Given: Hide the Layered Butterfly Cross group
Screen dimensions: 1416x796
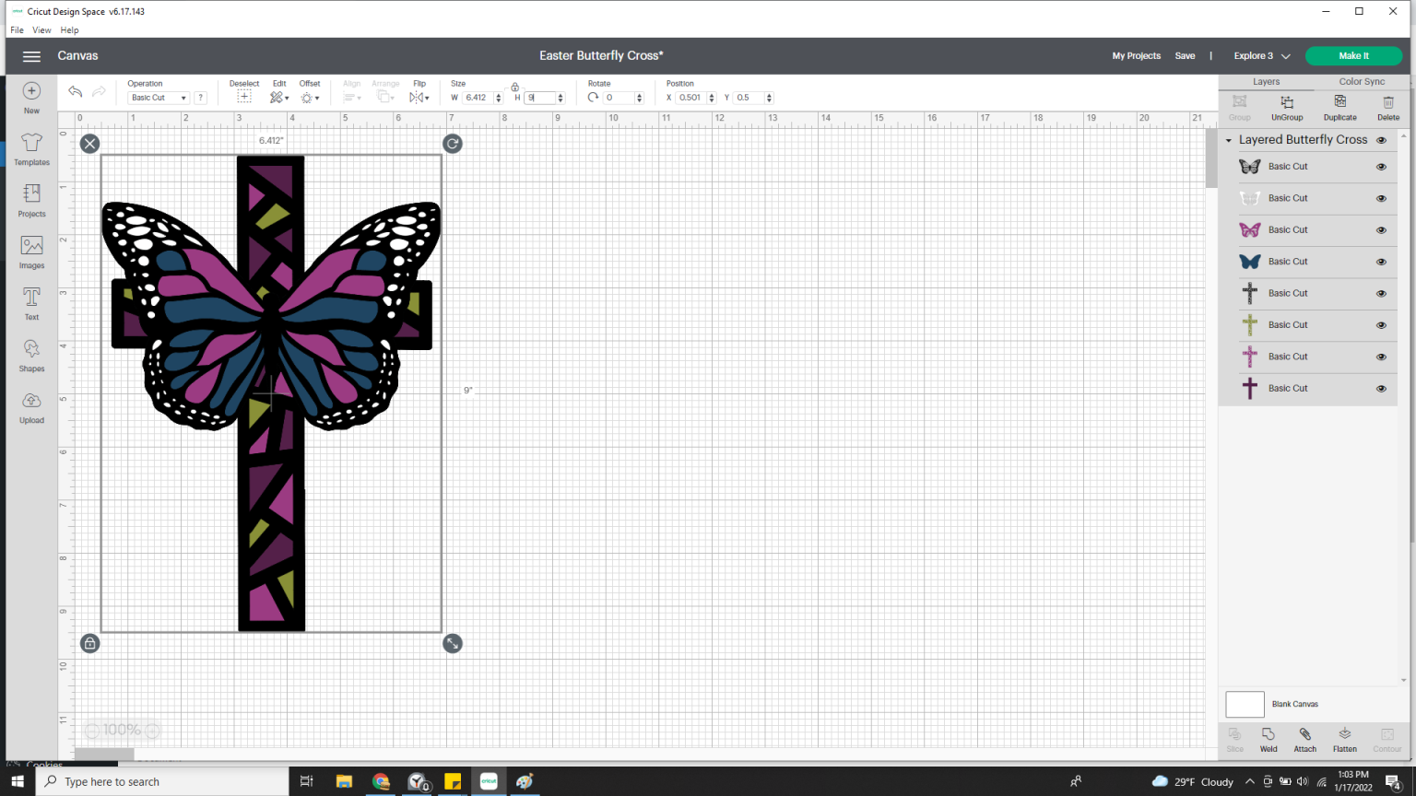Looking at the screenshot, I should pos(1381,140).
